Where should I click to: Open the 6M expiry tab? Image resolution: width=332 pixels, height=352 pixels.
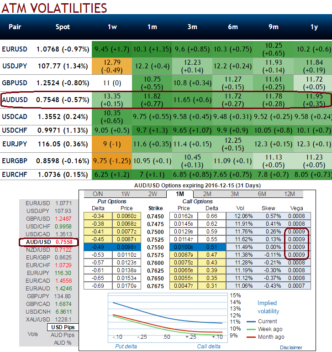tap(262, 194)
